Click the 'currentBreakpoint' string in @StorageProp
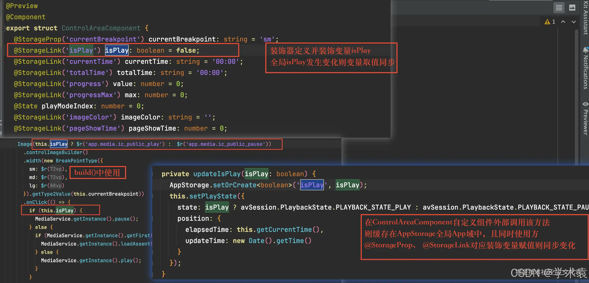 (103, 39)
